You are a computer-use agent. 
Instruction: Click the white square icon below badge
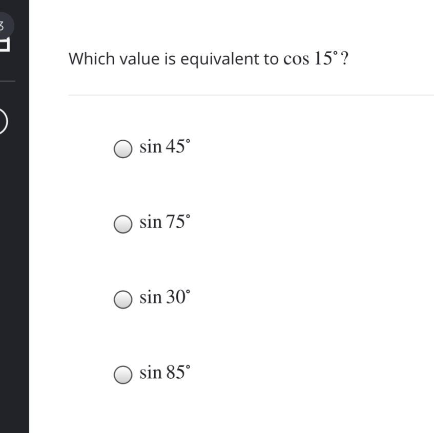(x=4, y=45)
